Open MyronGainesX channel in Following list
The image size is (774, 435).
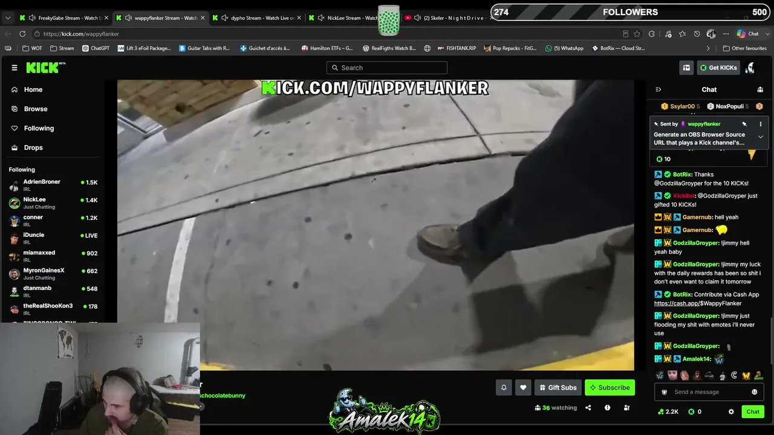(53, 274)
